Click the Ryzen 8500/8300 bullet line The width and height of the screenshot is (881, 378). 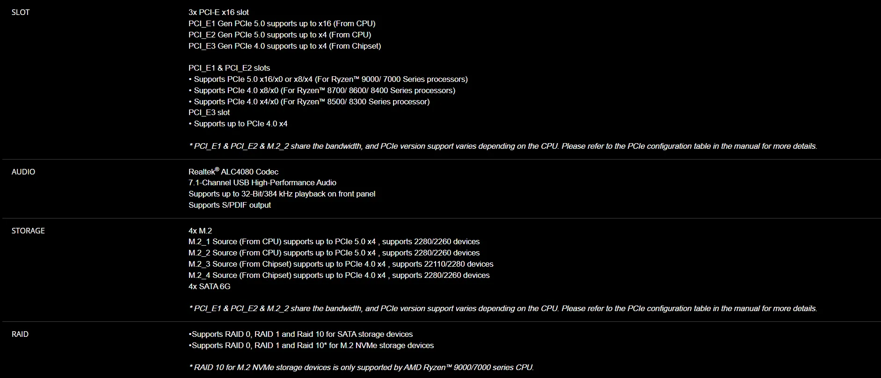[x=309, y=102]
